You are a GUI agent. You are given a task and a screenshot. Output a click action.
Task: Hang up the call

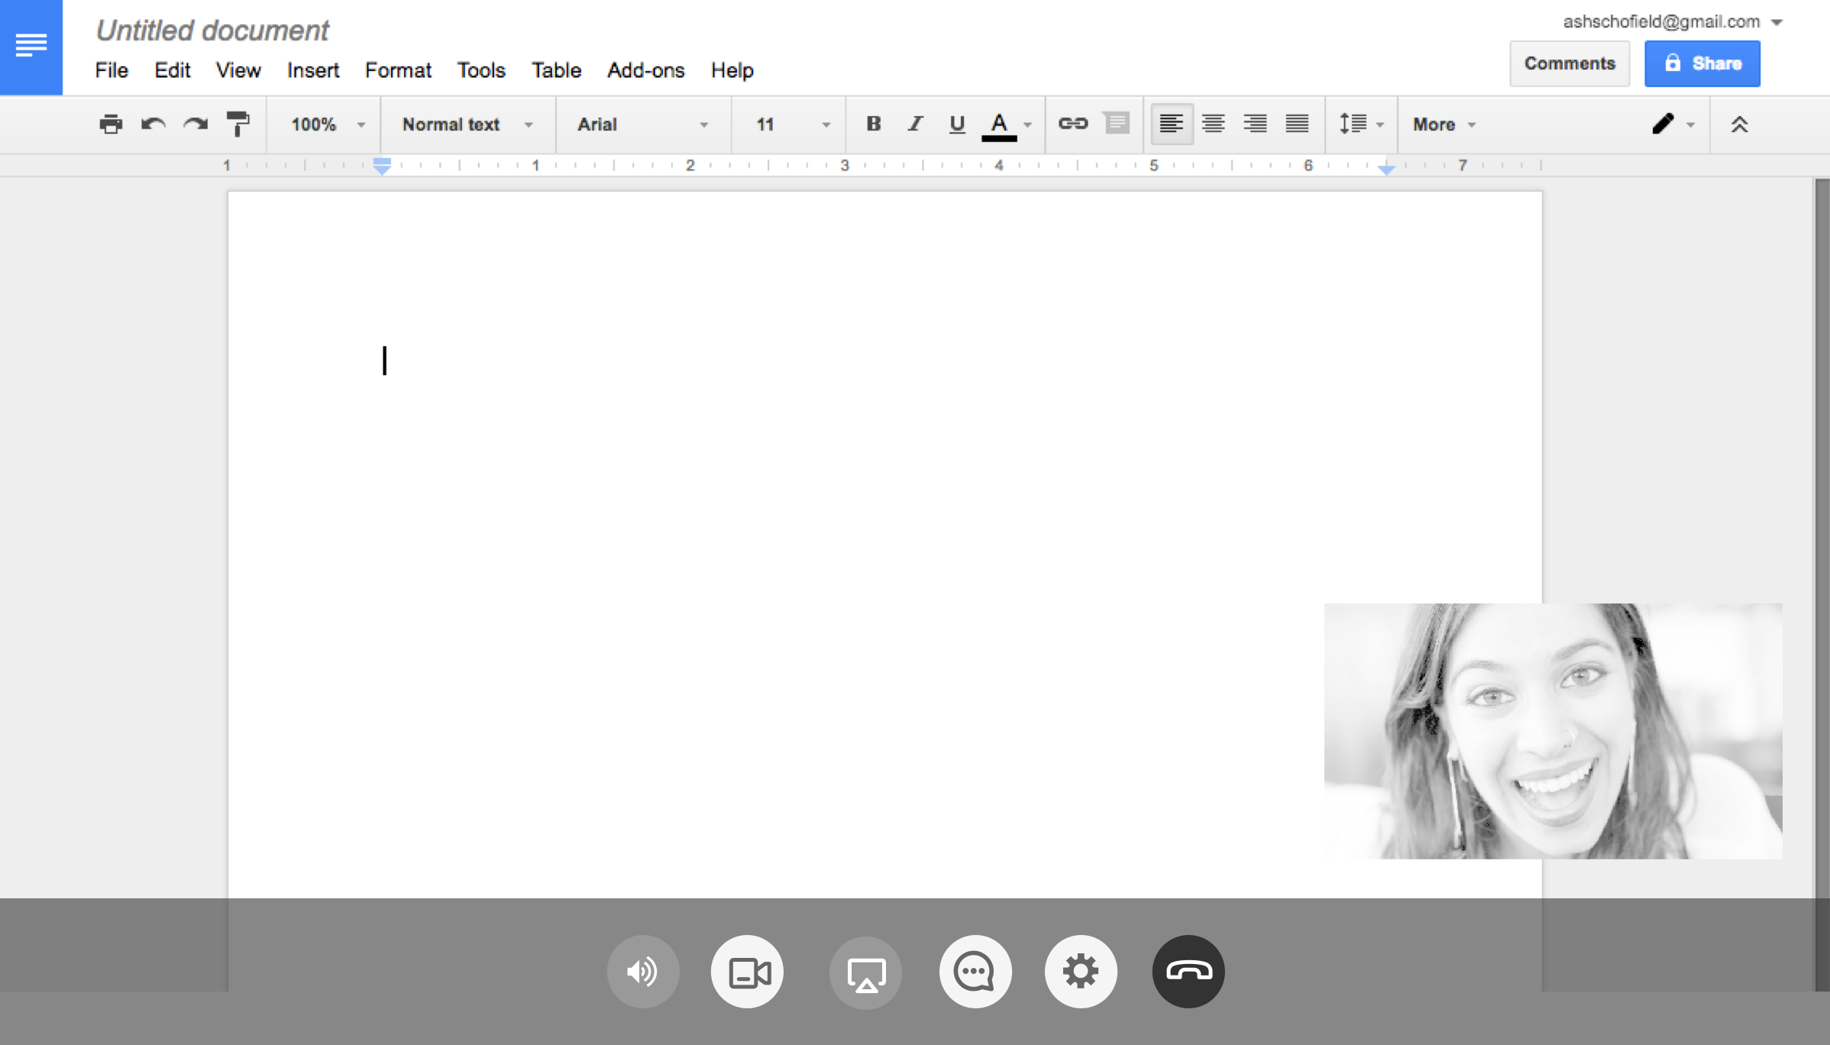[x=1188, y=972]
